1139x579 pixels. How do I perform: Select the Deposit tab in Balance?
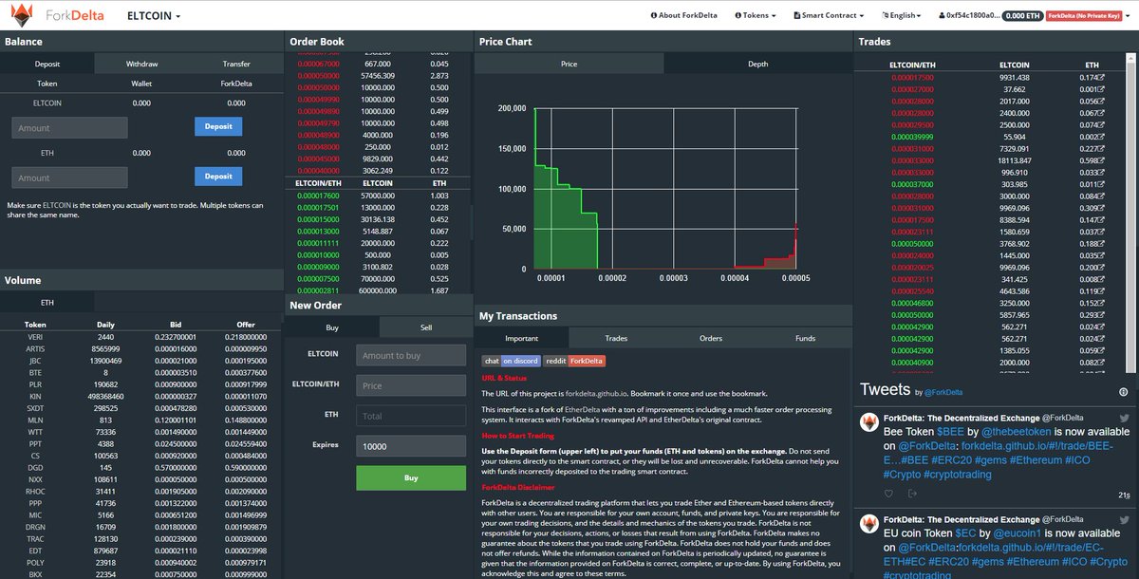[47, 64]
